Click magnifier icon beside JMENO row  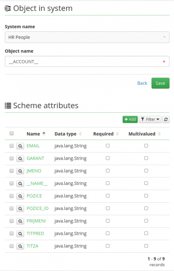click(20, 171)
